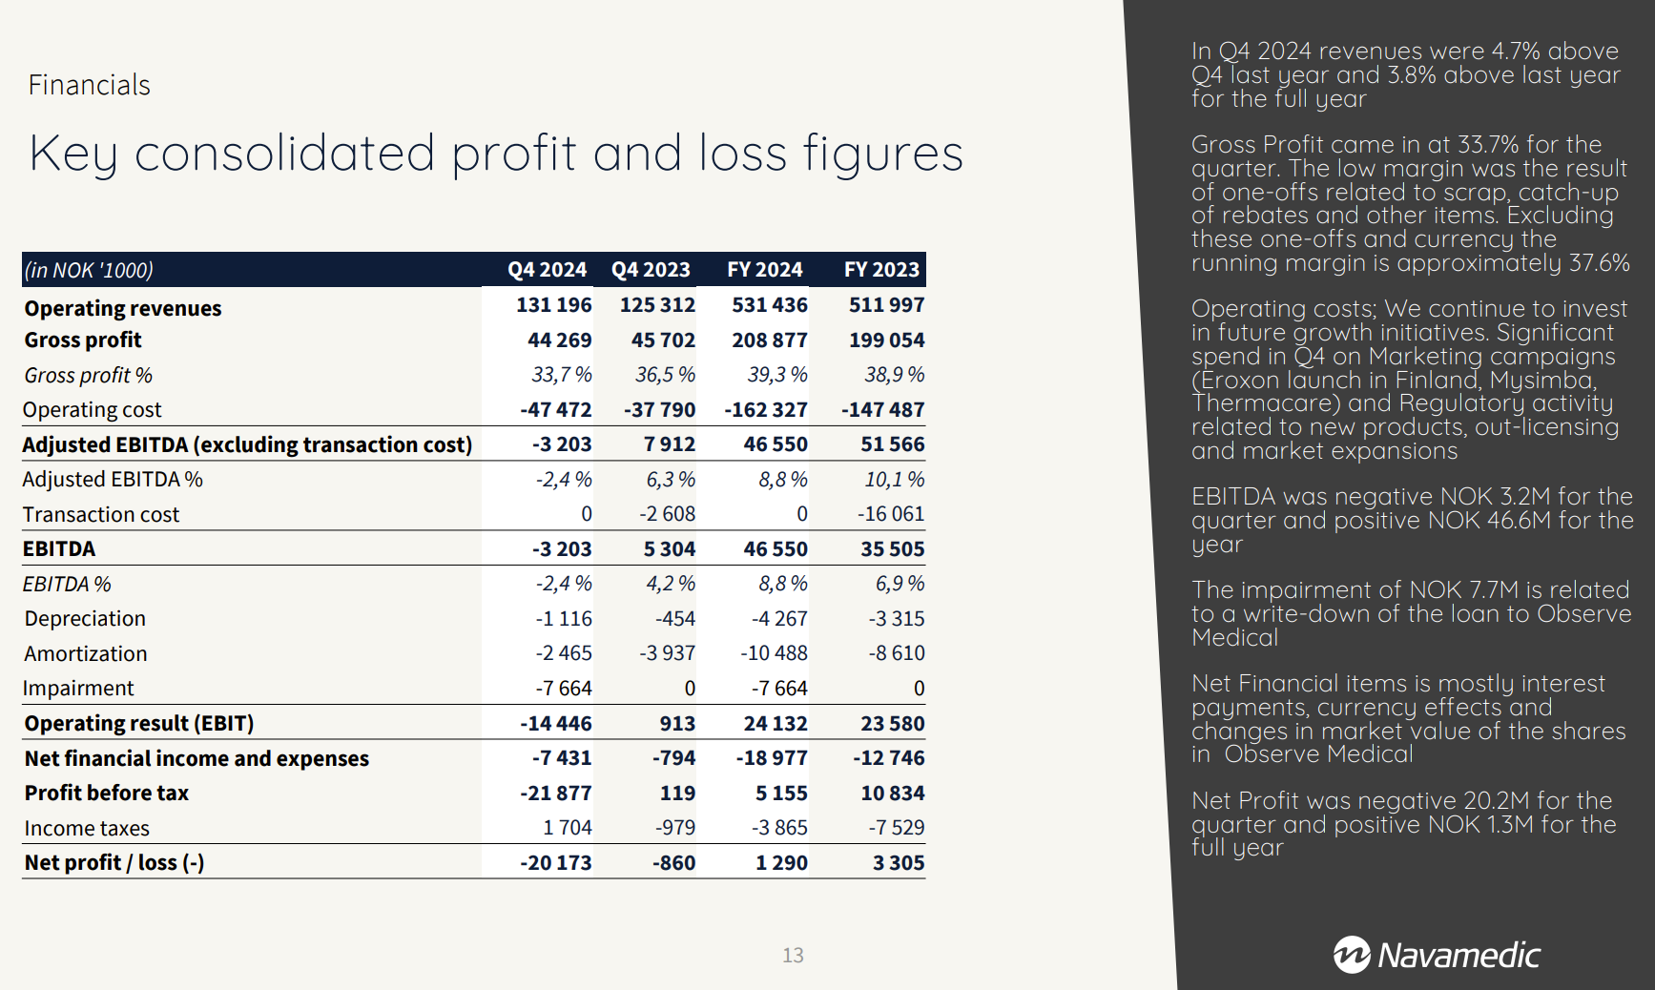
Task: Click the gross profit value 44 269
Action: (560, 340)
